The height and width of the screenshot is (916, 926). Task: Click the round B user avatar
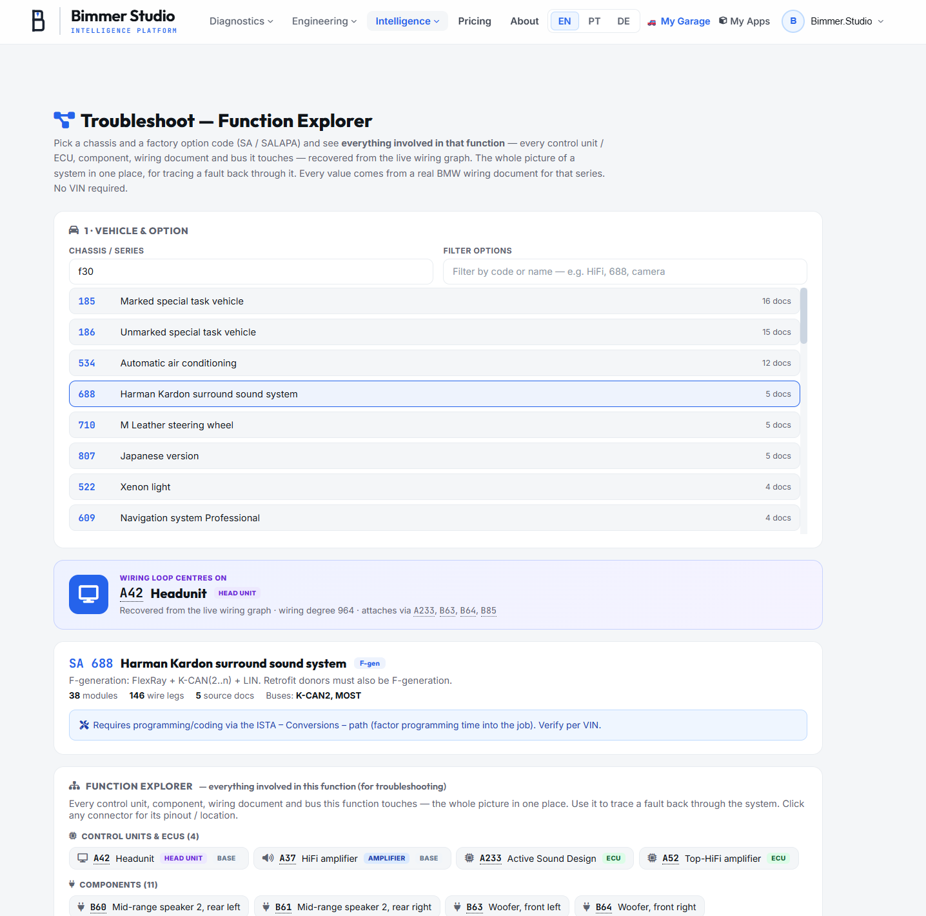click(793, 21)
